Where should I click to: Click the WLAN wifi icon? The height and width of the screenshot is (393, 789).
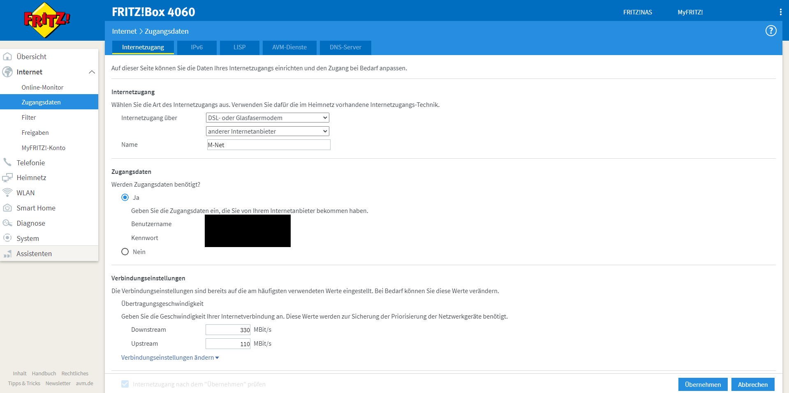point(7,192)
